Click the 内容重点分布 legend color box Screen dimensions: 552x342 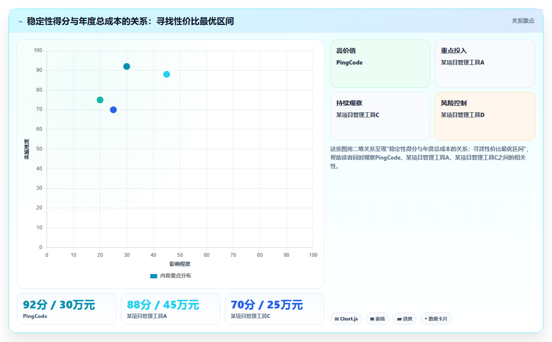click(154, 276)
